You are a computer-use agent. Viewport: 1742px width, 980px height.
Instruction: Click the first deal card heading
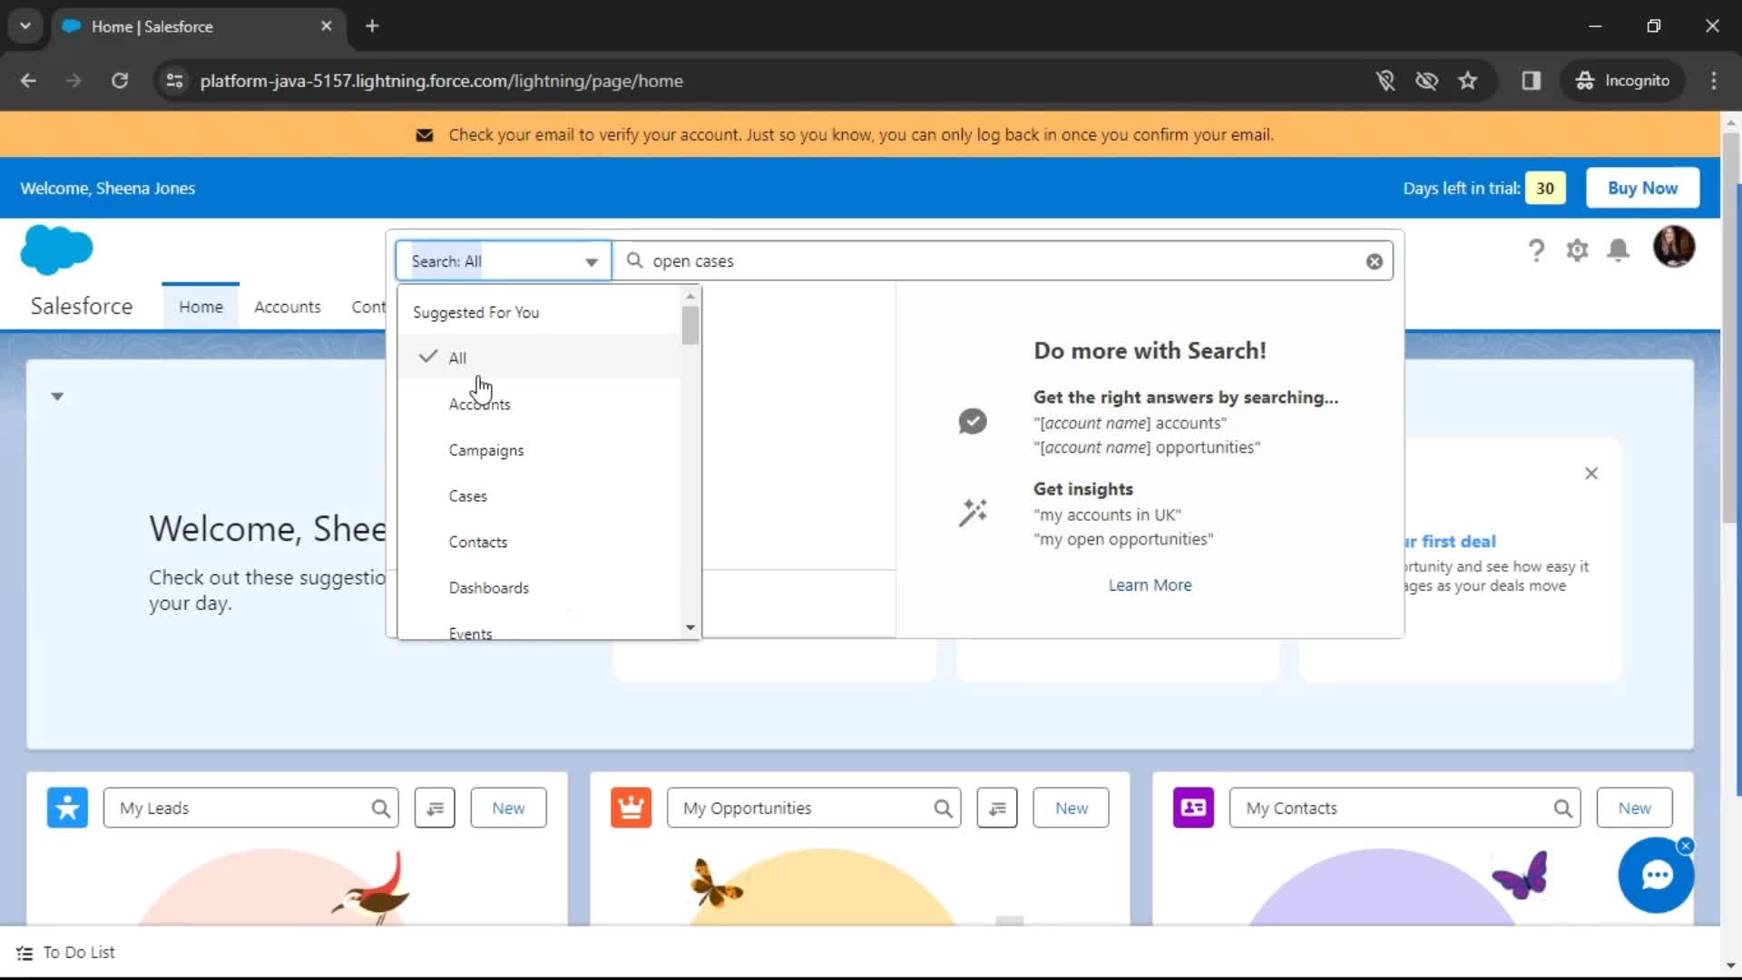(x=1450, y=541)
